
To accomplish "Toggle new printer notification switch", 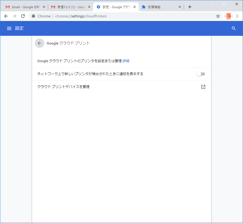I will [201, 74].
